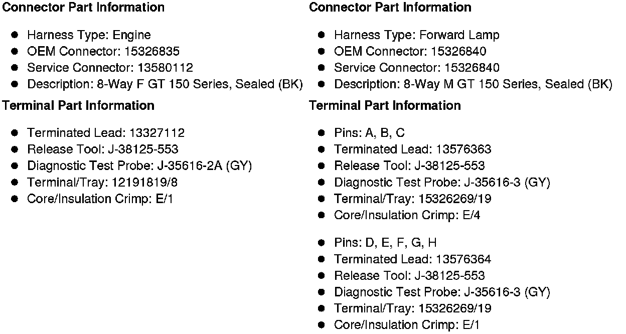Click the bullet beside Harness Type: Forward Lamp
Screen dimensions: 626x334
click(322, 35)
